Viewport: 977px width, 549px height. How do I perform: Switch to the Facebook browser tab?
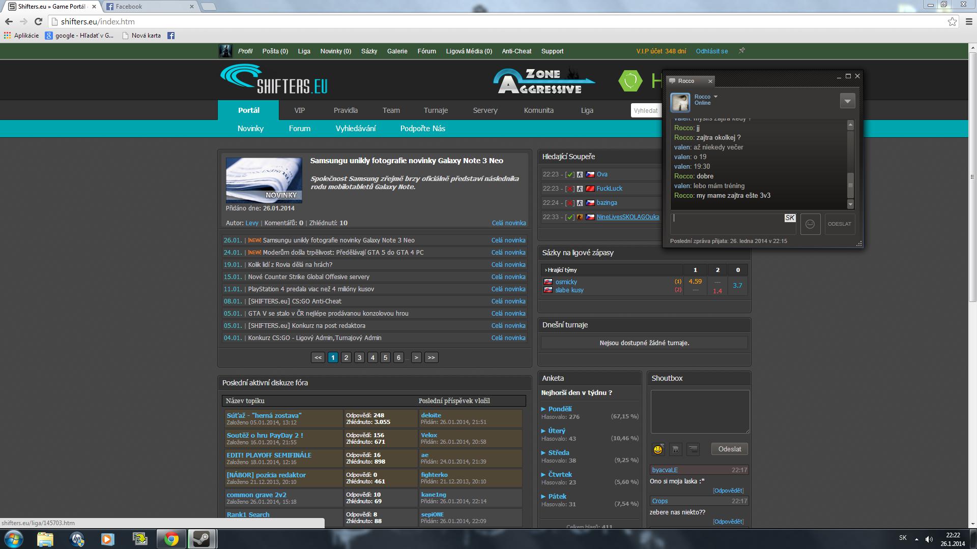150,7
